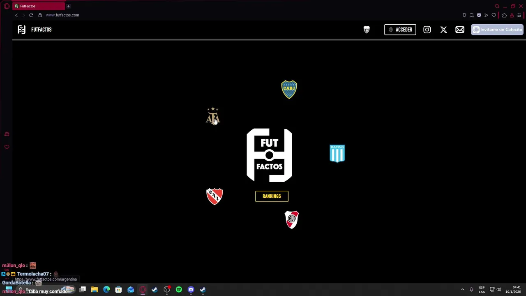Open the Boca Juniors CABJ crest
This screenshot has height=296, width=526.
pyautogui.click(x=289, y=89)
